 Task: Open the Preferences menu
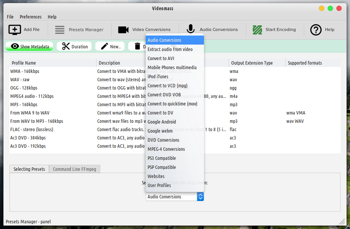point(31,17)
